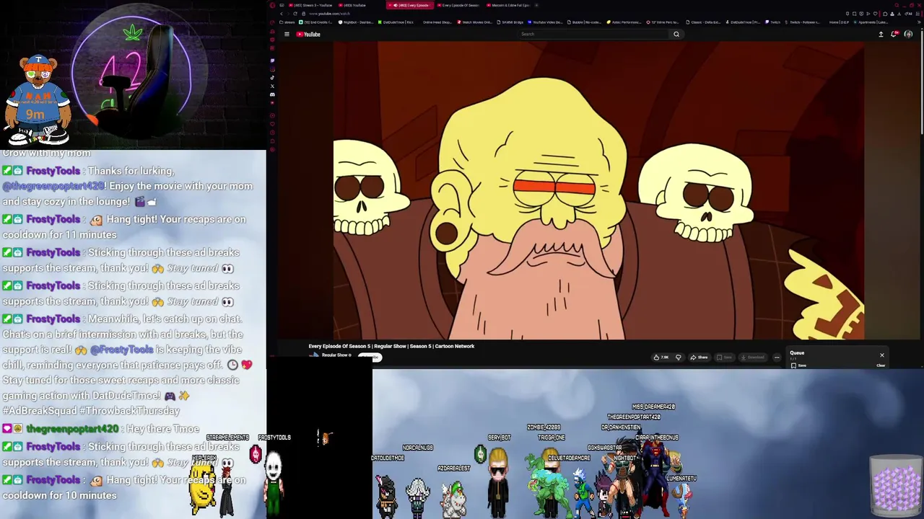
Task: Click the site lock icon in the address bar
Action: click(x=303, y=14)
